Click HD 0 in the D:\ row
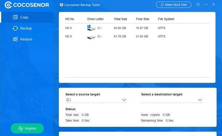 pyautogui.click(x=68, y=36)
